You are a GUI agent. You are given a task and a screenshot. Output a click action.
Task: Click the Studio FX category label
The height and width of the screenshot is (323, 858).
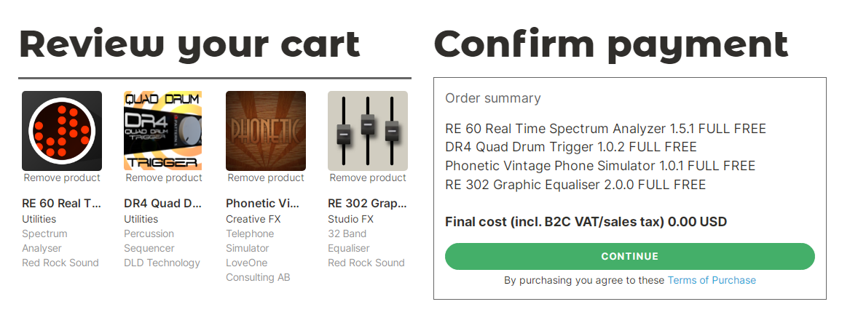point(350,219)
